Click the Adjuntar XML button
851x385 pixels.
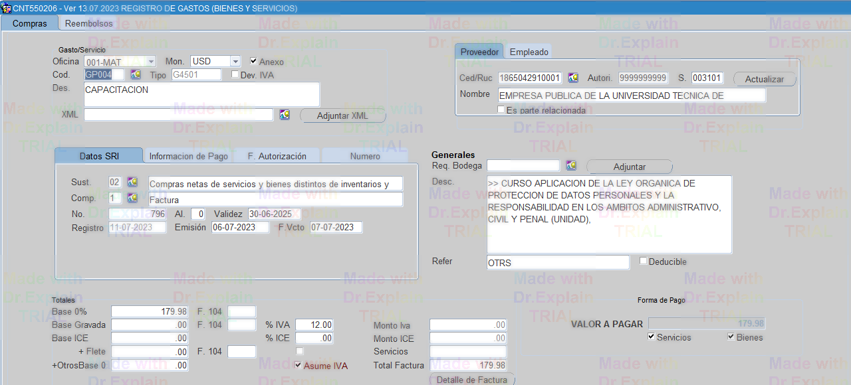[342, 116]
